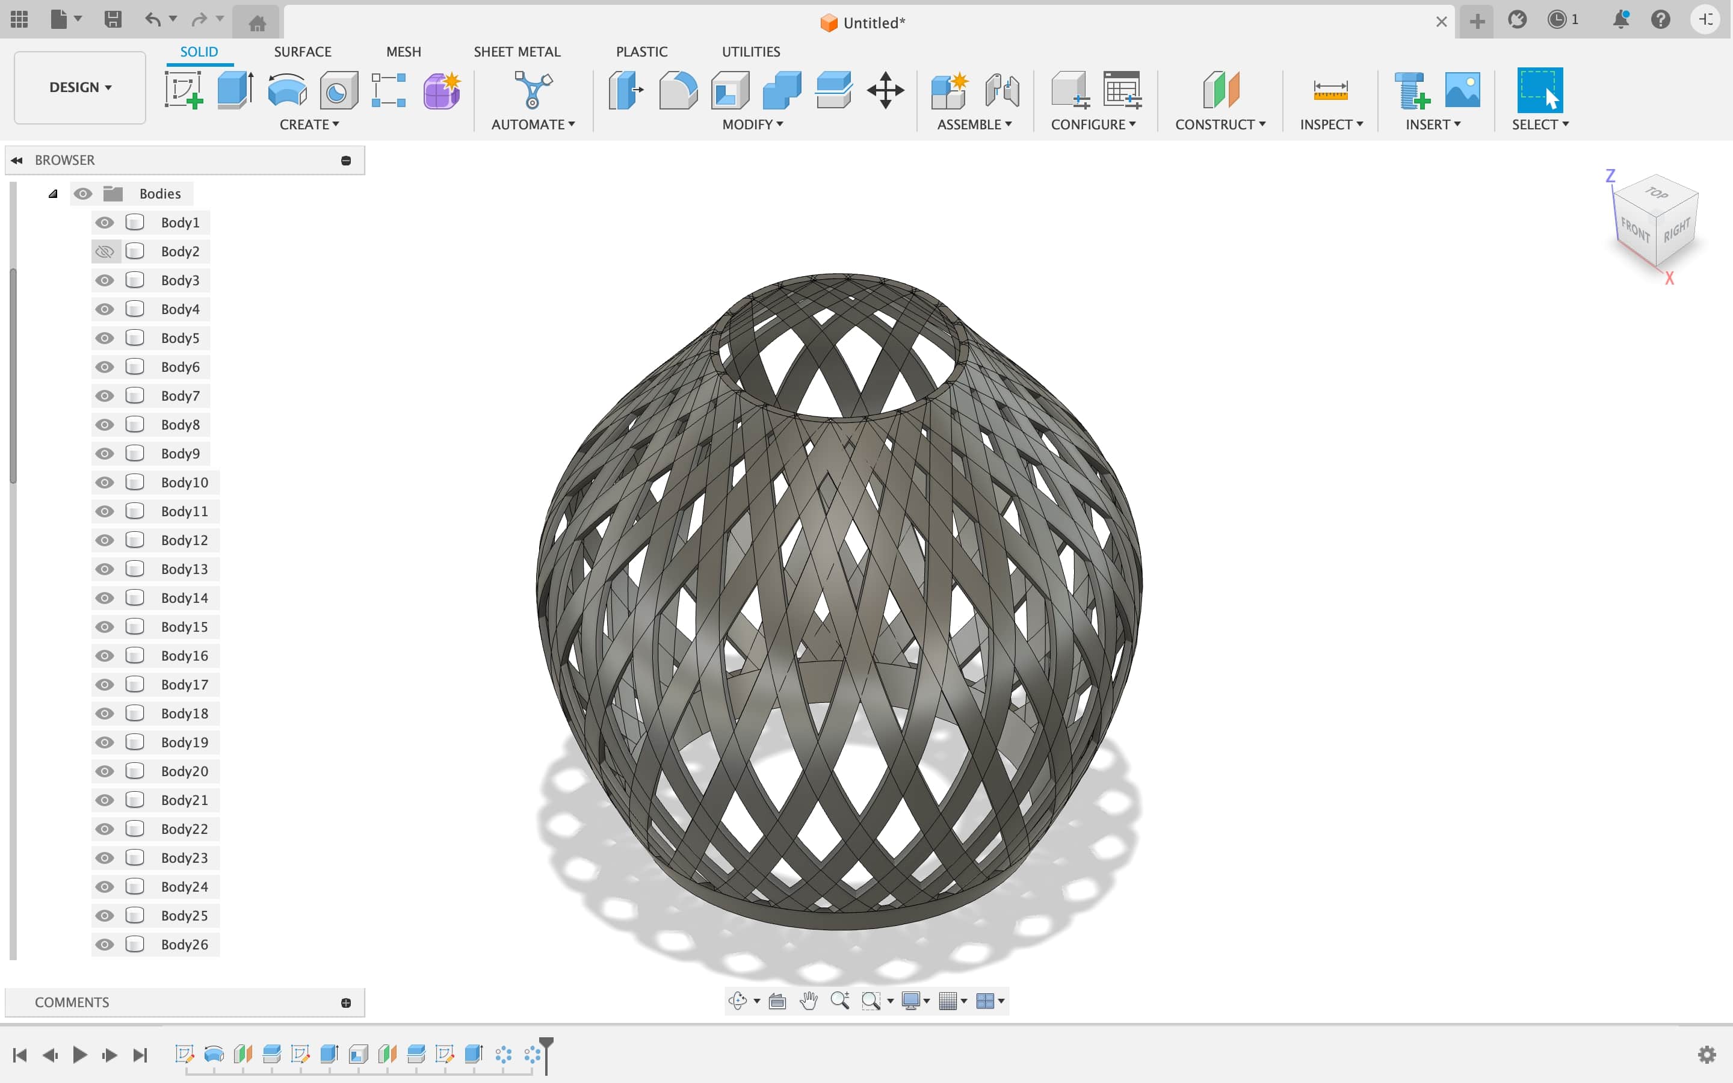Viewport: 1733px width, 1083px height.
Task: Activate the Measure tool
Action: point(1330,90)
